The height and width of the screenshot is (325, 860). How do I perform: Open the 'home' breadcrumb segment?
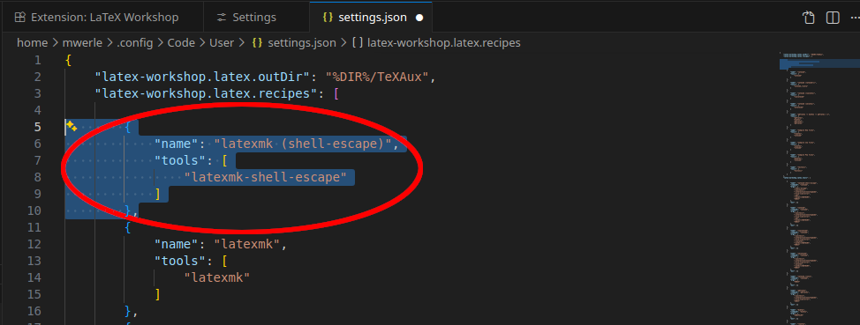coord(33,42)
